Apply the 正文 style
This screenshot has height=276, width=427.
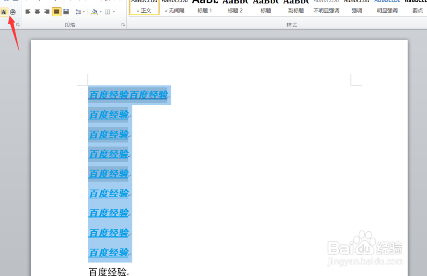(144, 7)
